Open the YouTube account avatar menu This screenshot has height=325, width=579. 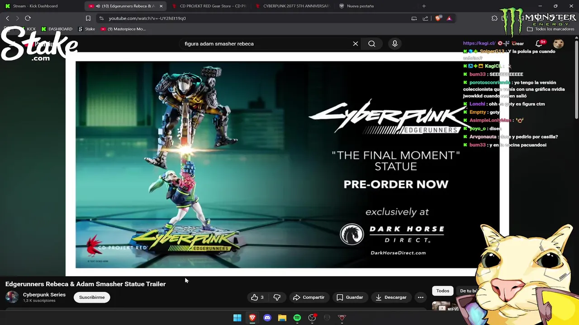[559, 44]
